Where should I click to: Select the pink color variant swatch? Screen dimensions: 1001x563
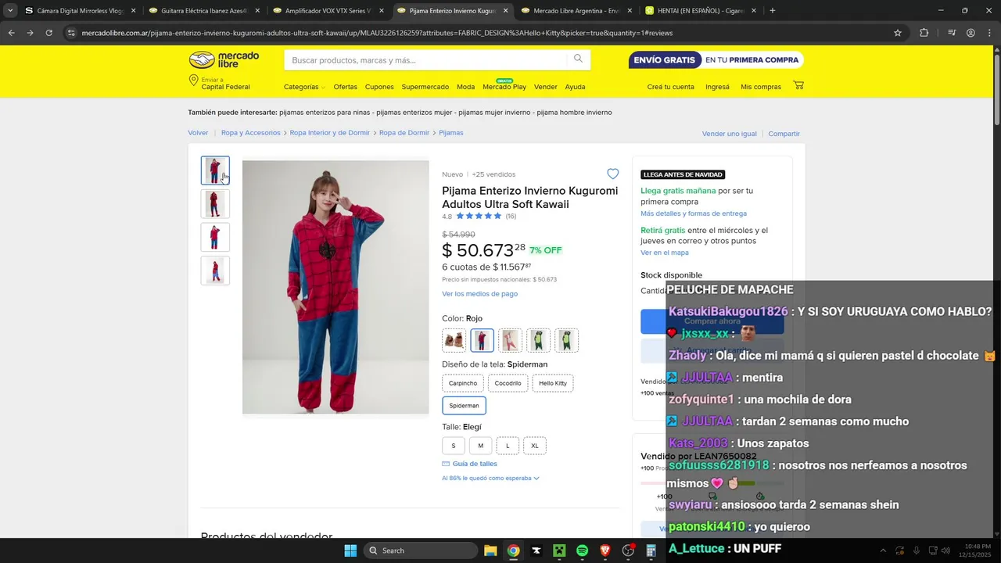point(510,340)
